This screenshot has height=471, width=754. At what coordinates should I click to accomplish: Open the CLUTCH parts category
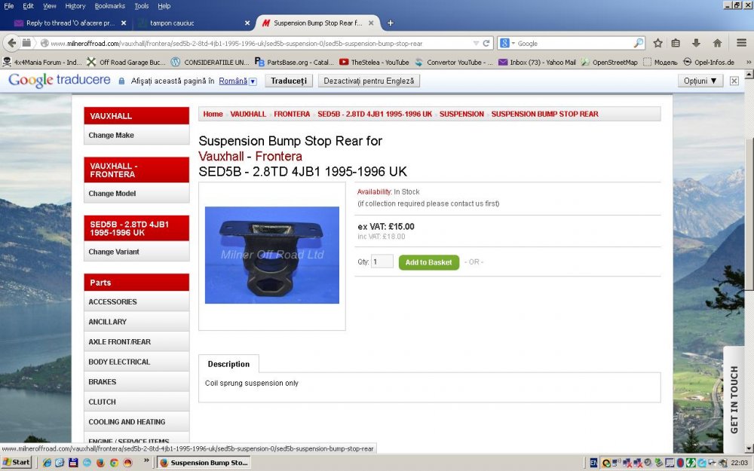(x=136, y=402)
